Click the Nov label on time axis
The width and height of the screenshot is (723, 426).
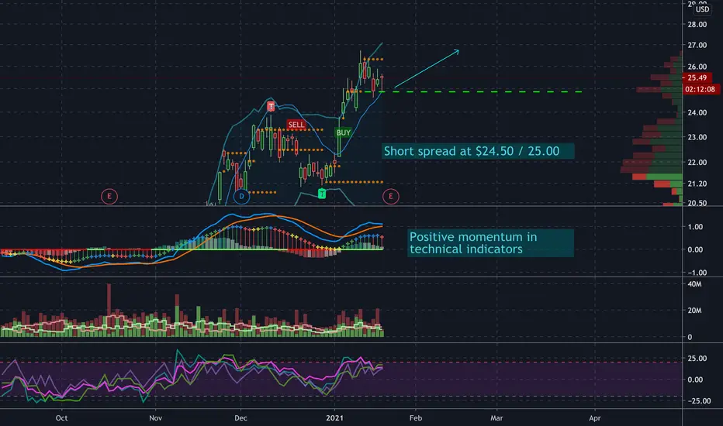[x=155, y=418]
